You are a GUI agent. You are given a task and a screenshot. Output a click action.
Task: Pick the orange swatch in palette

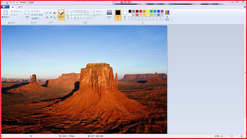point(144,11)
